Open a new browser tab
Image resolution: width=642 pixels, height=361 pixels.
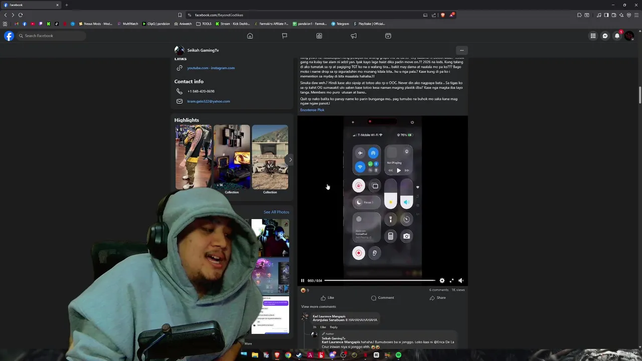[66, 5]
